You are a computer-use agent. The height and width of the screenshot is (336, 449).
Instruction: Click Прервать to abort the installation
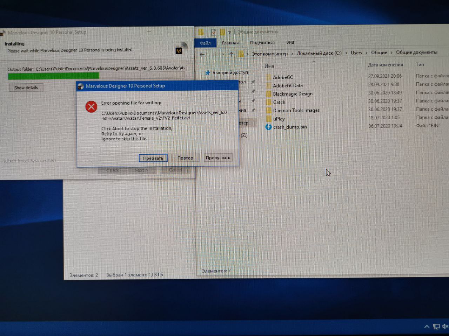[x=153, y=158]
